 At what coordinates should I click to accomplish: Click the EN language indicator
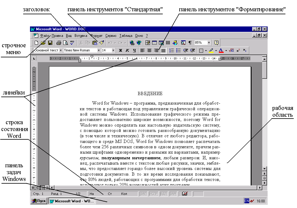[247, 201]
